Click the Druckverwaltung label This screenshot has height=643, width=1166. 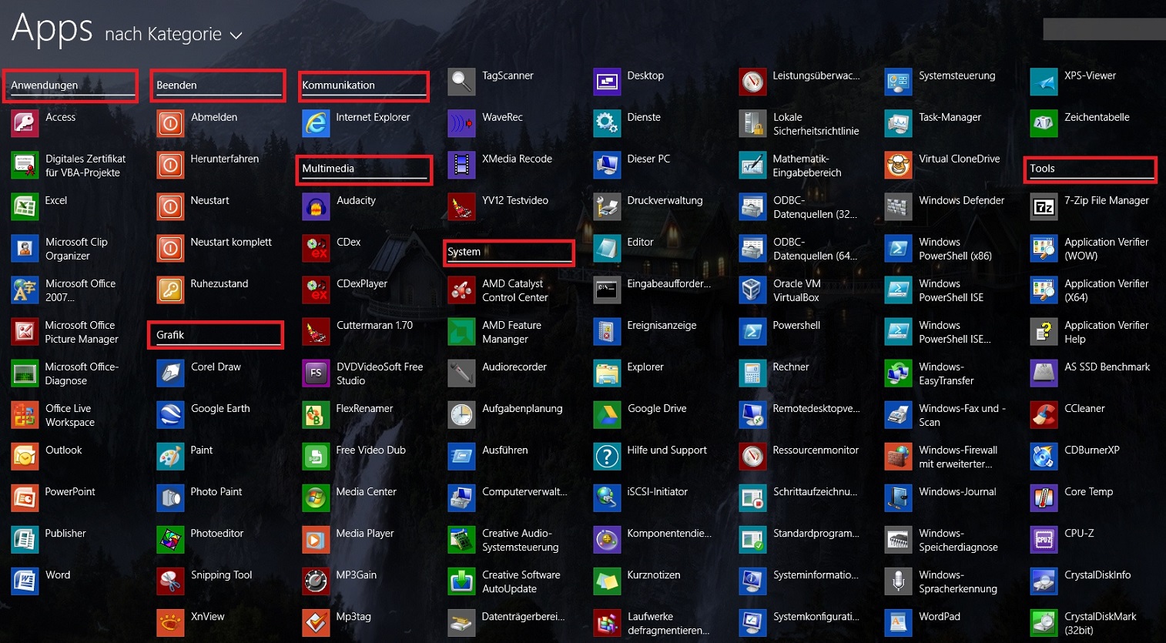tap(665, 200)
